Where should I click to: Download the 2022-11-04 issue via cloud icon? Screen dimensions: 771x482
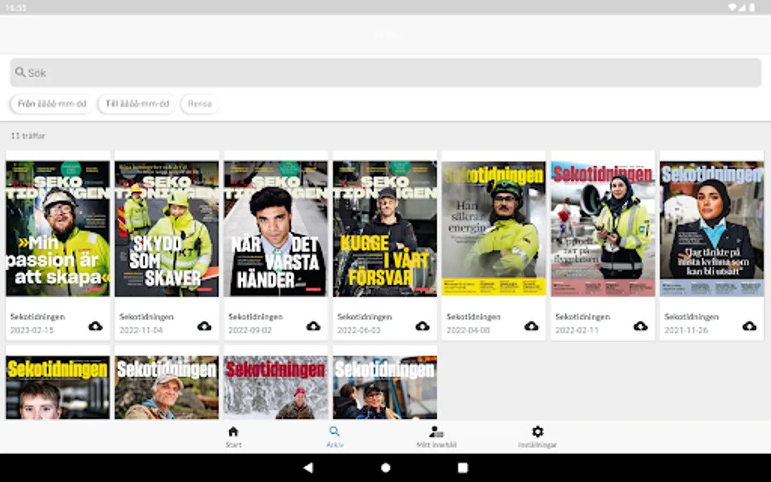pos(205,326)
